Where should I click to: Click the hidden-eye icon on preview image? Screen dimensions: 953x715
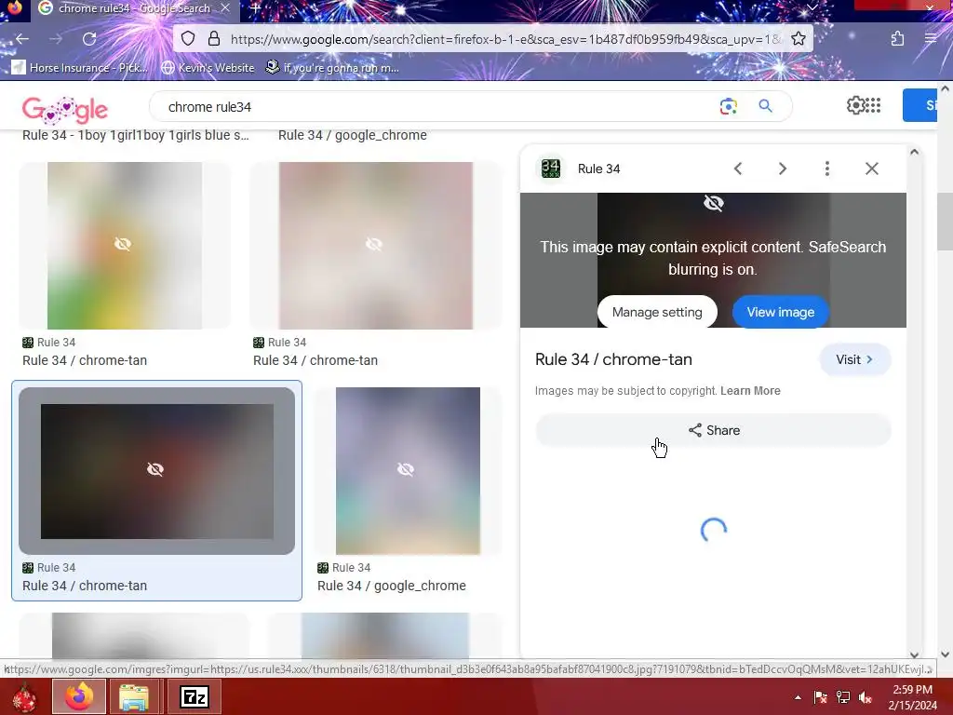coord(714,203)
